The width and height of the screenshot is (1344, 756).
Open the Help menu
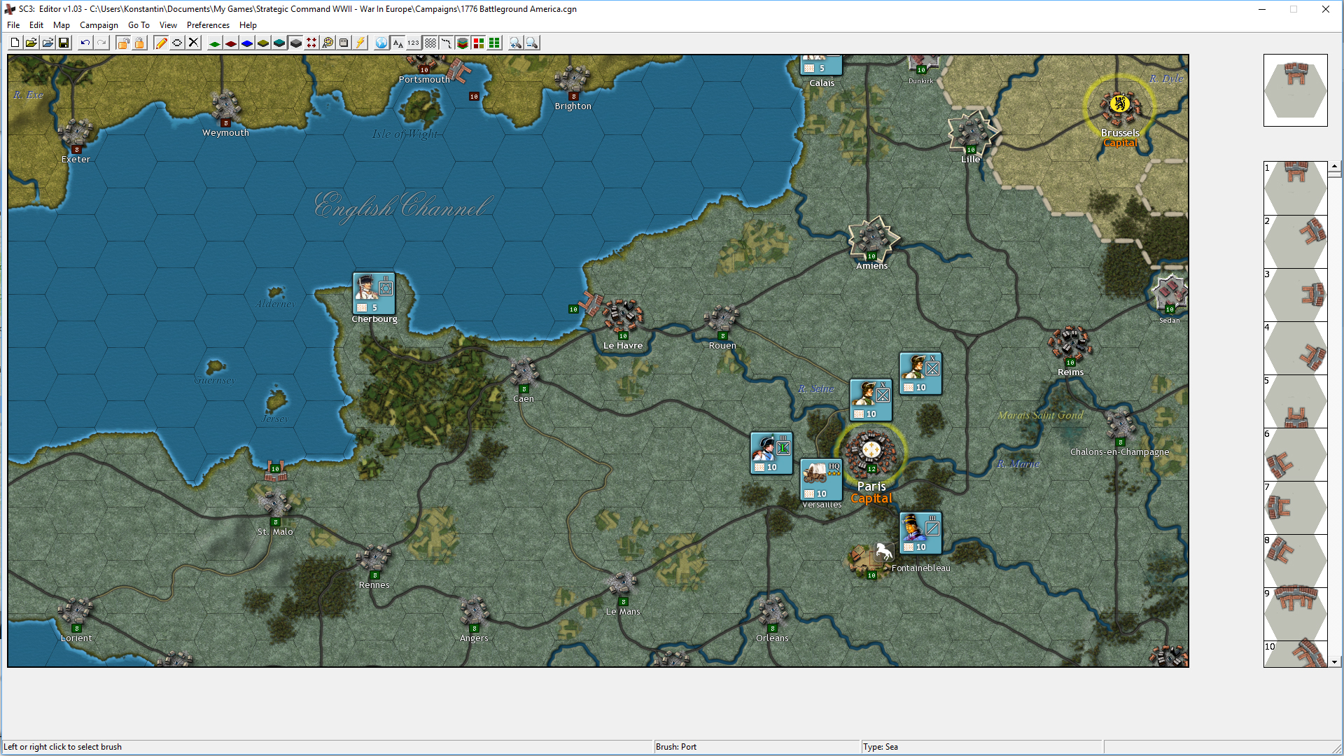pos(248,25)
